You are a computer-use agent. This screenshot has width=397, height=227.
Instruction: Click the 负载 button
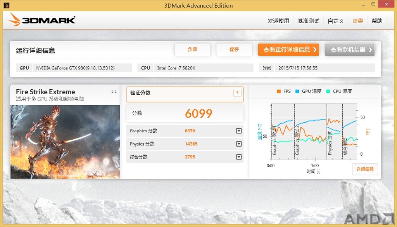(192, 50)
